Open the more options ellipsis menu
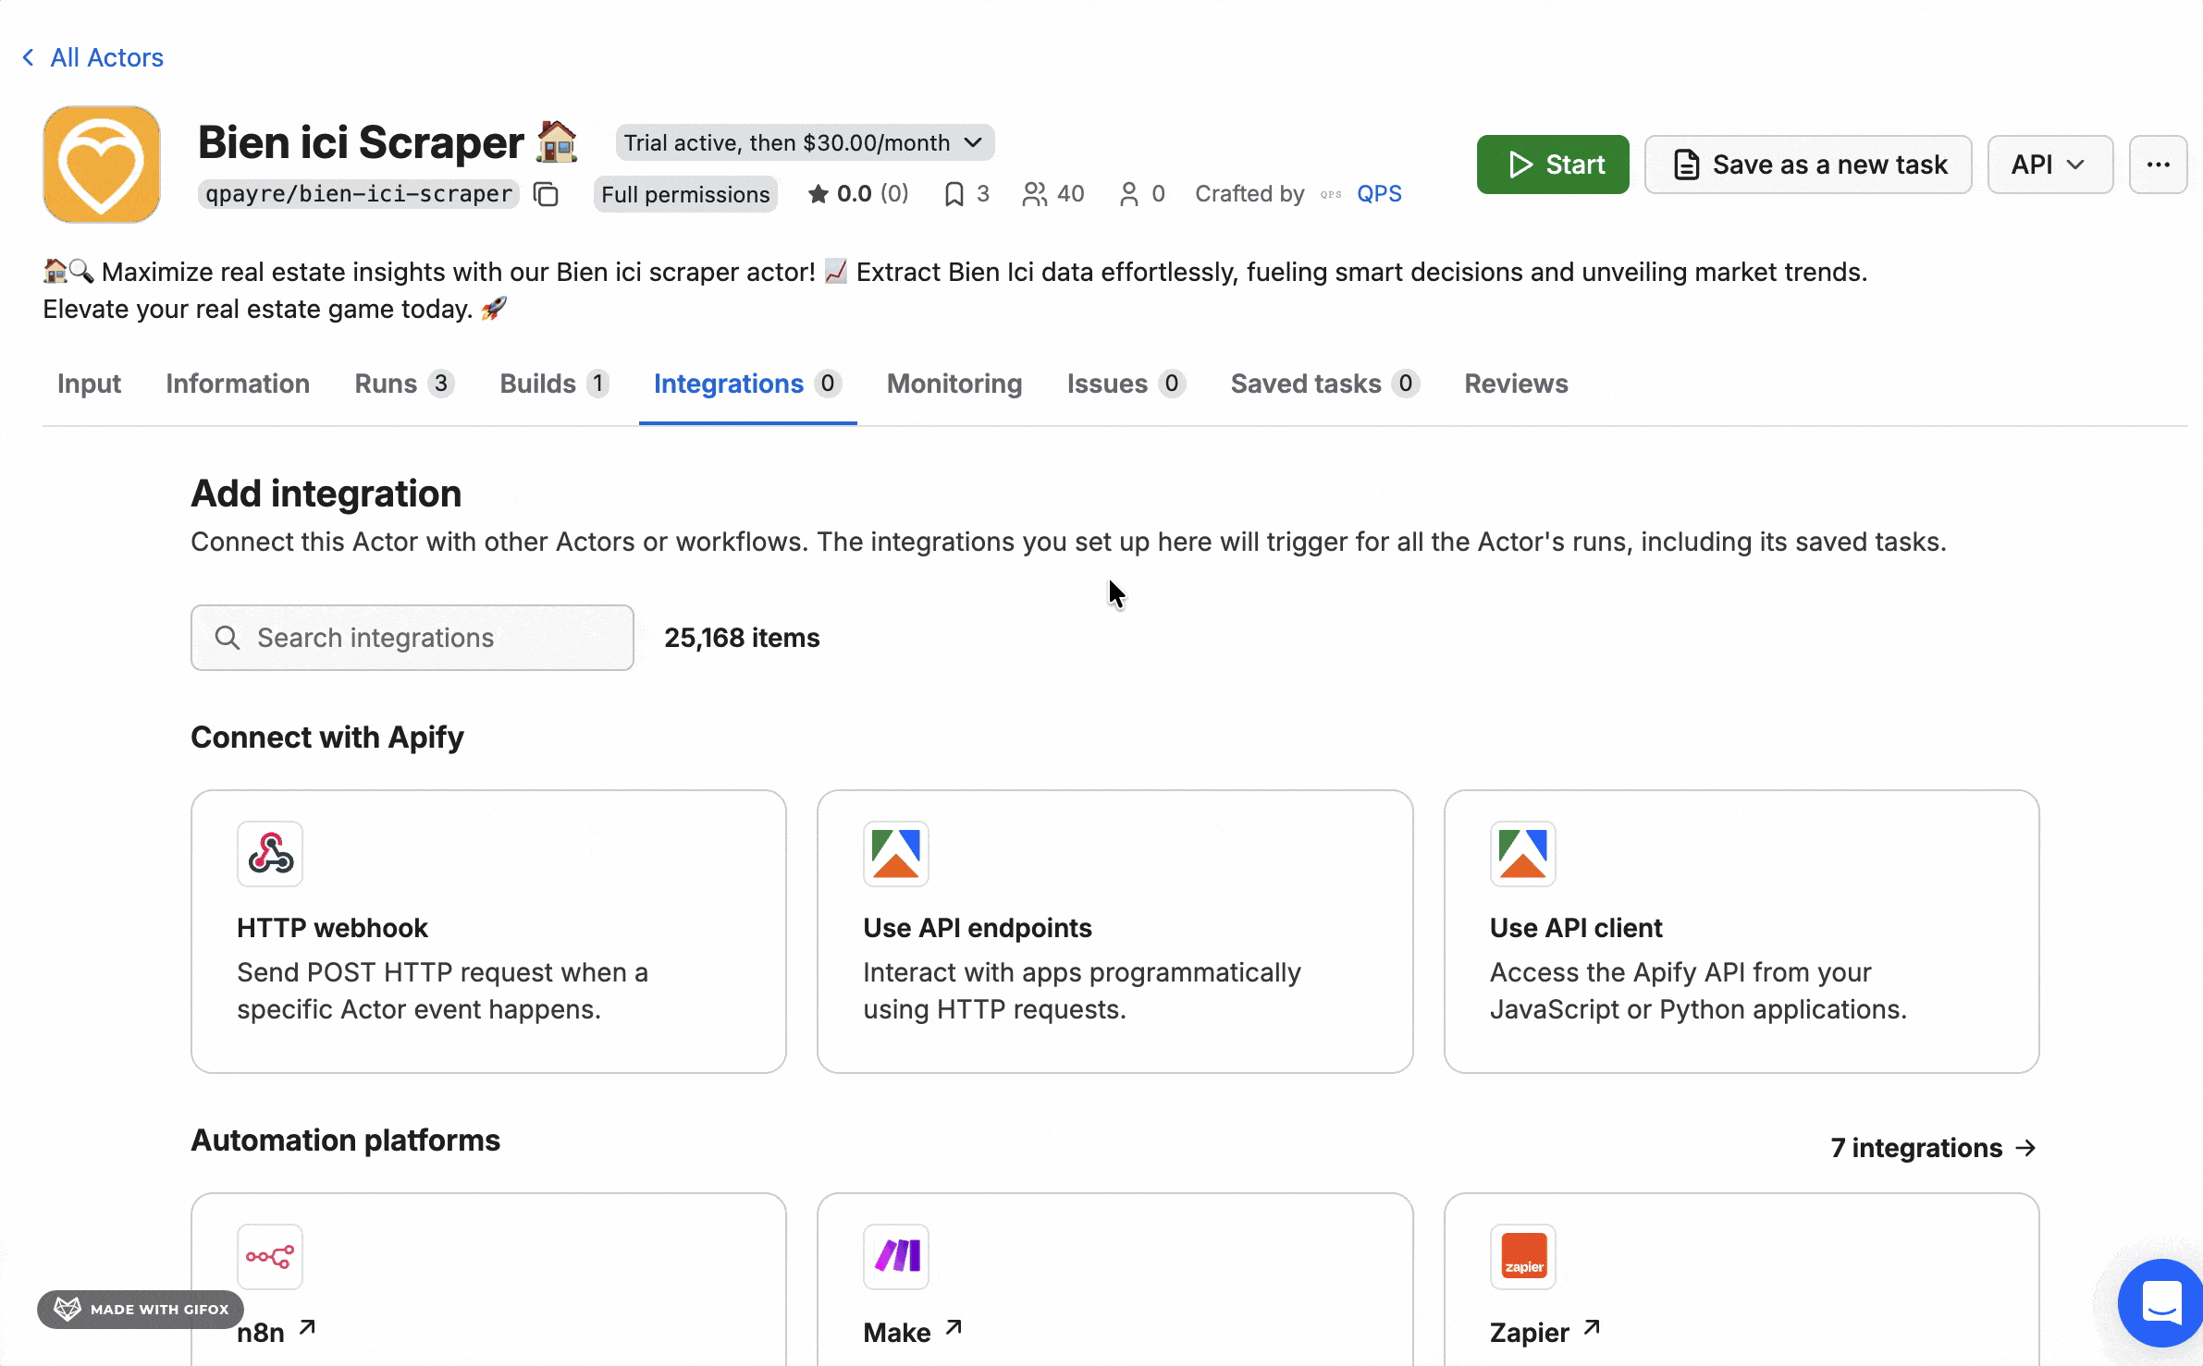The width and height of the screenshot is (2203, 1366). click(x=2158, y=164)
